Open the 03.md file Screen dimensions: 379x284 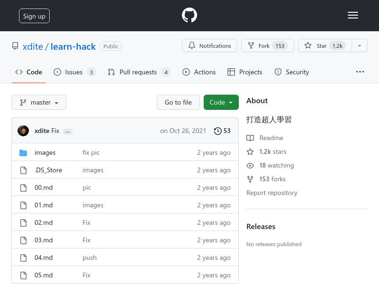tap(44, 240)
